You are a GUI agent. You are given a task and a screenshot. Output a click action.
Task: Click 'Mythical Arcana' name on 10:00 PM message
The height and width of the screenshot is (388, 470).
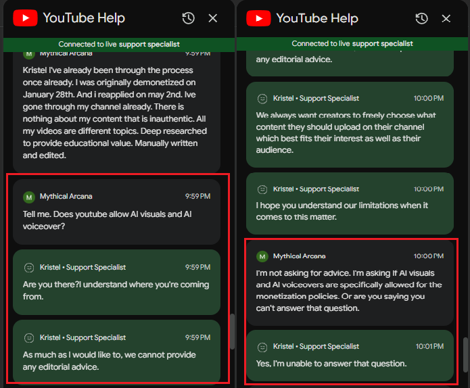click(299, 256)
